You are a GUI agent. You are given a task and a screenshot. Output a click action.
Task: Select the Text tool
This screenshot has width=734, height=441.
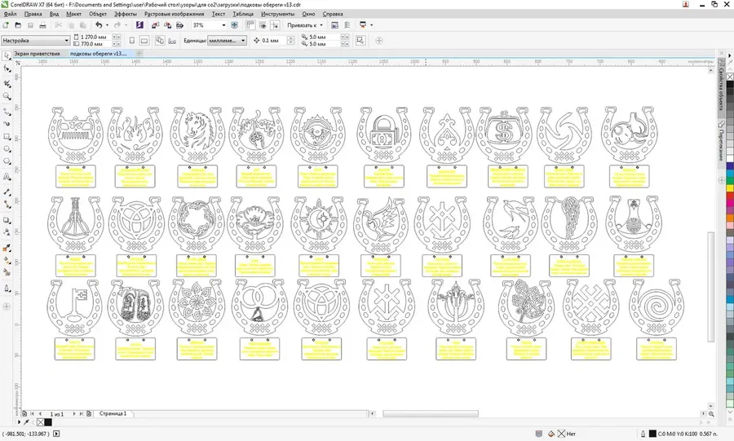[x=7, y=177]
